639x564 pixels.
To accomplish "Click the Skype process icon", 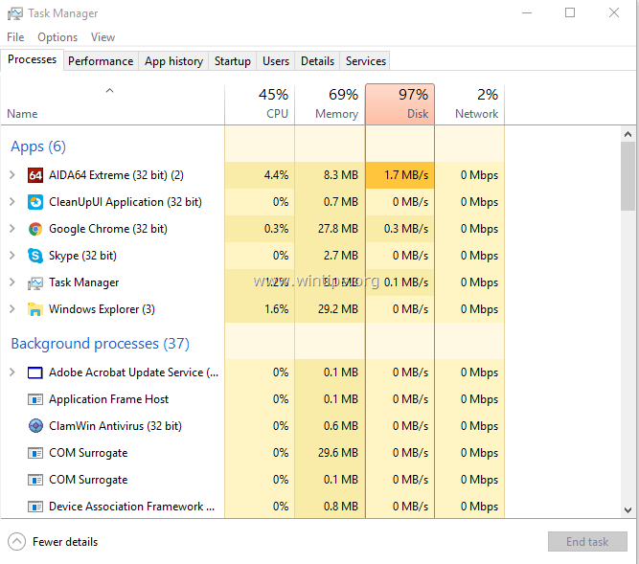I will point(35,256).
